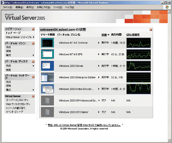Click help icon in バーチャル ネットワーク panel header
Image resolution: width=172 pixels, height=143 pixels.
click(33, 77)
